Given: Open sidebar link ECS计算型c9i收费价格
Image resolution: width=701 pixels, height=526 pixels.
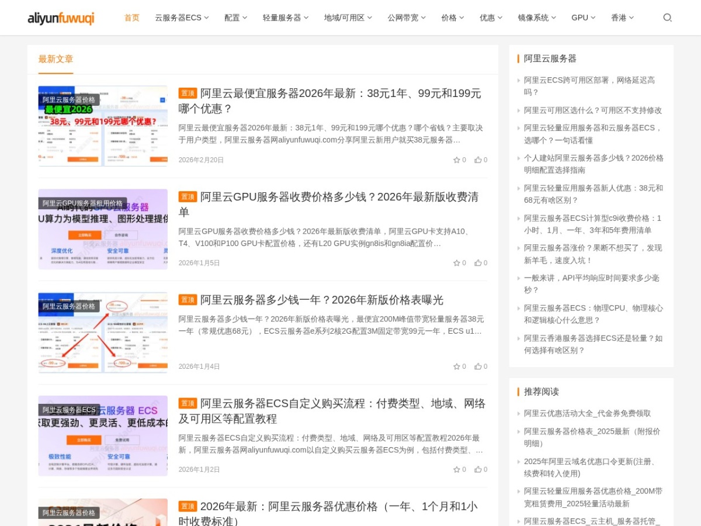Looking at the screenshot, I should 593,224.
